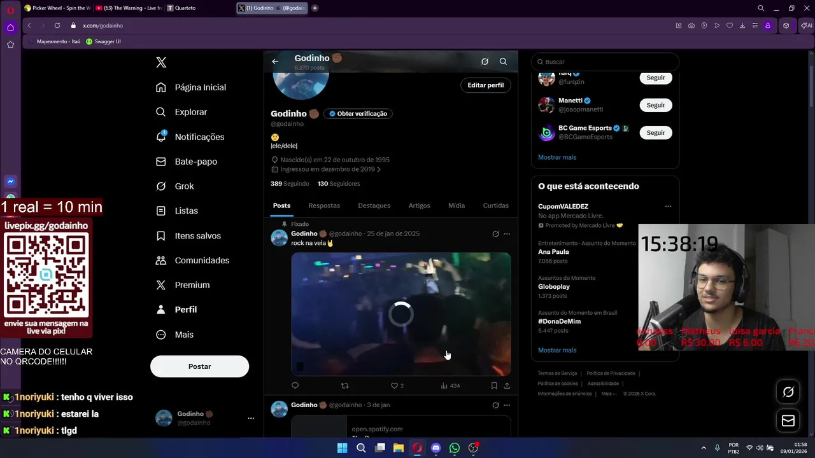
Task: Open WhatsApp from the taskbar
Action: pyautogui.click(x=455, y=448)
